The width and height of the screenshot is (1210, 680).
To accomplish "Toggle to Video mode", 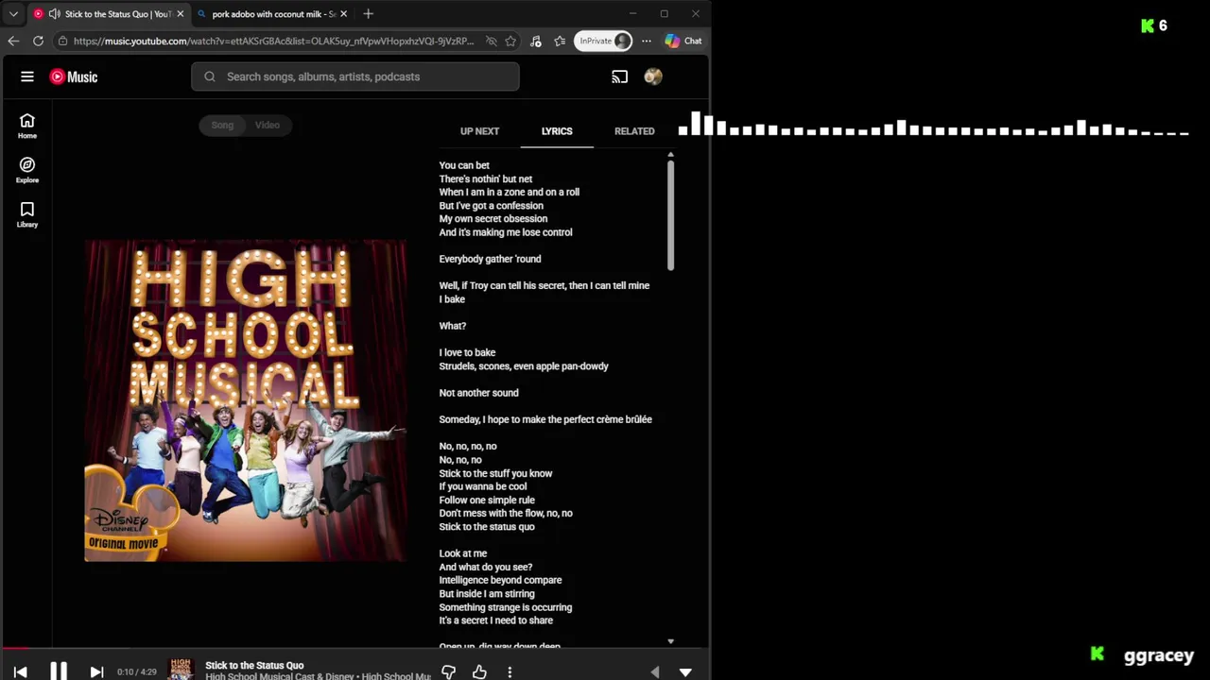I will [268, 125].
